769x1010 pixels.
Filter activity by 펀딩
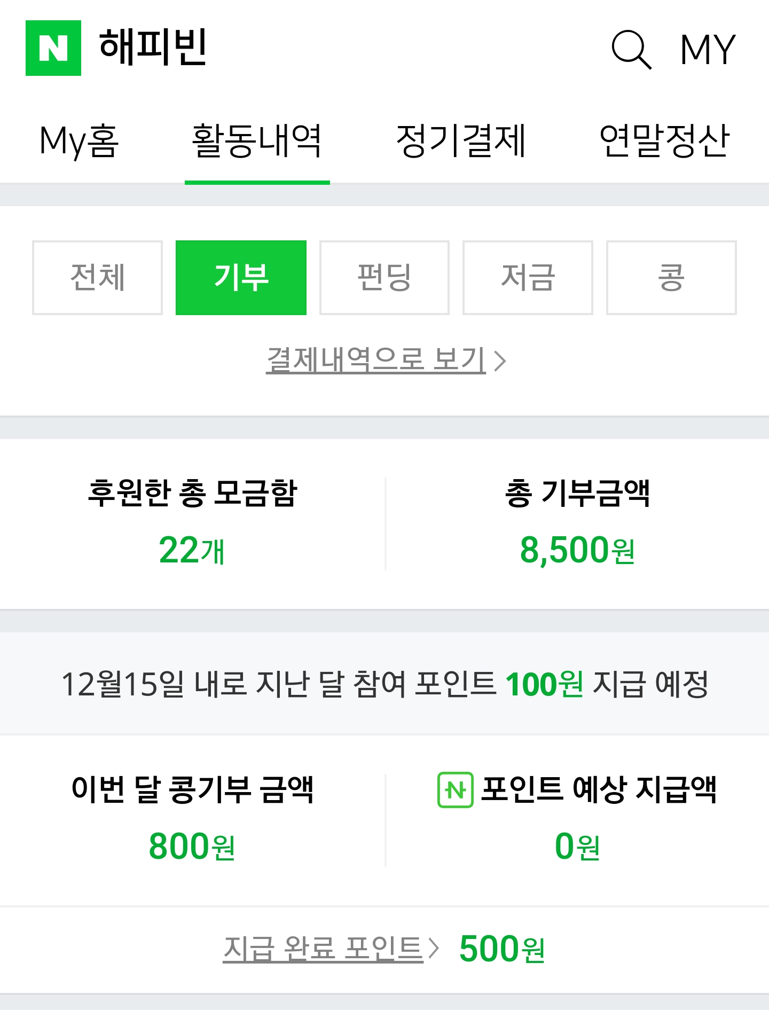(384, 278)
